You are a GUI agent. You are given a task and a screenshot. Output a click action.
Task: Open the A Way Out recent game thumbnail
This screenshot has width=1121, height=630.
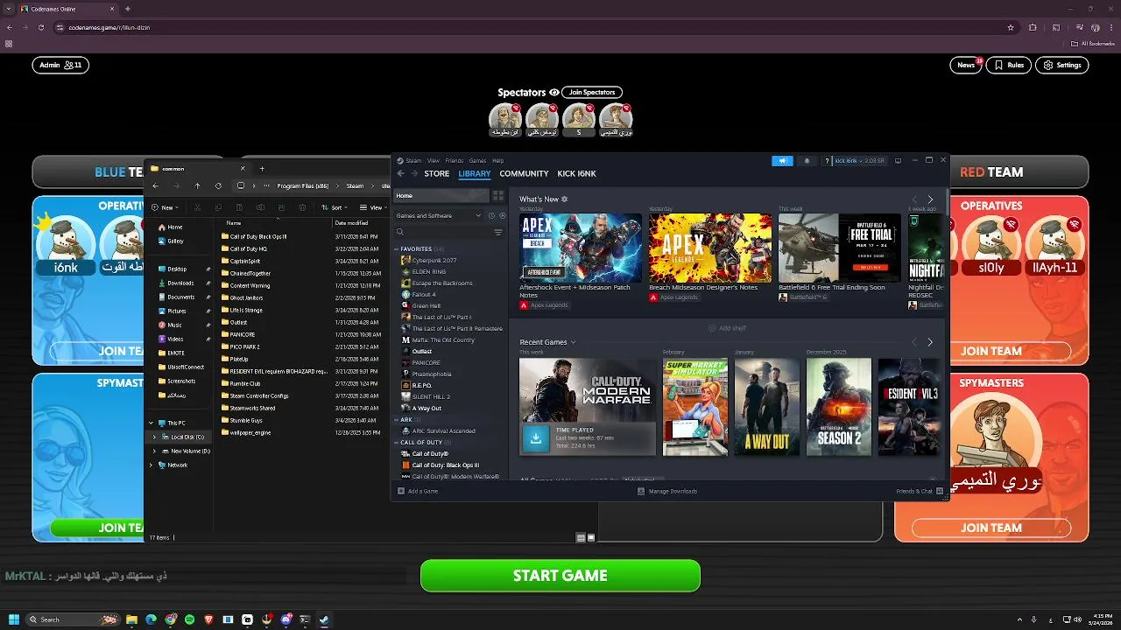[x=767, y=407]
